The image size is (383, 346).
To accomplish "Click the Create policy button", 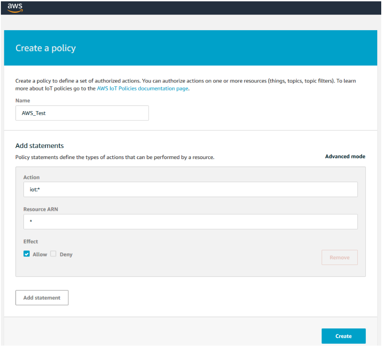I will [344, 336].
